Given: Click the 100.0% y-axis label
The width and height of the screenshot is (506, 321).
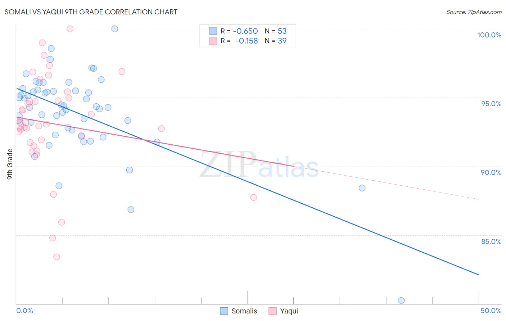Looking at the screenshot, I should 489,35.
